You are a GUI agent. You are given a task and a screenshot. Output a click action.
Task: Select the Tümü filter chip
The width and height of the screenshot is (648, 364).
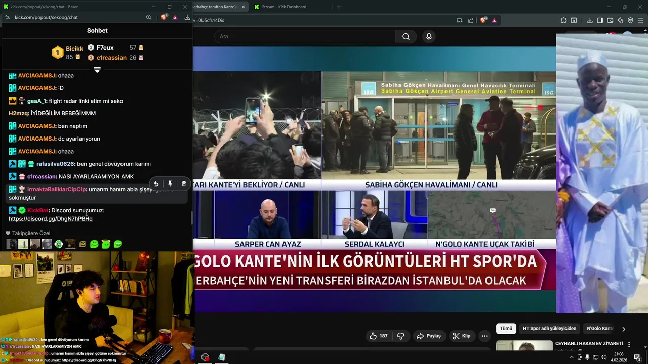point(506,329)
